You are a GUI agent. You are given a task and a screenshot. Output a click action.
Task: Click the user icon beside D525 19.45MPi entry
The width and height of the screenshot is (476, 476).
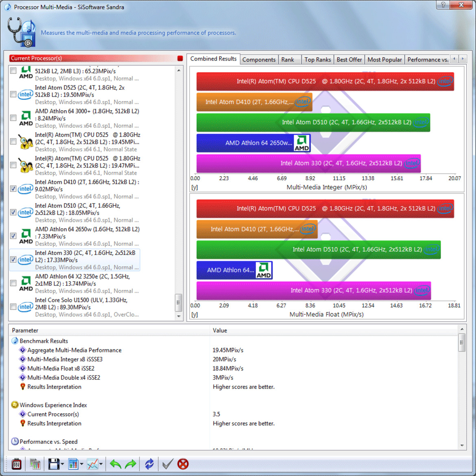click(26, 142)
